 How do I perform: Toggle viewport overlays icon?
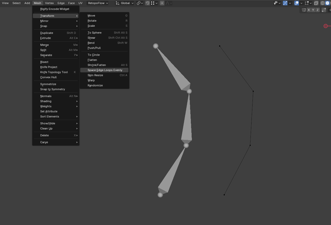point(297,3)
